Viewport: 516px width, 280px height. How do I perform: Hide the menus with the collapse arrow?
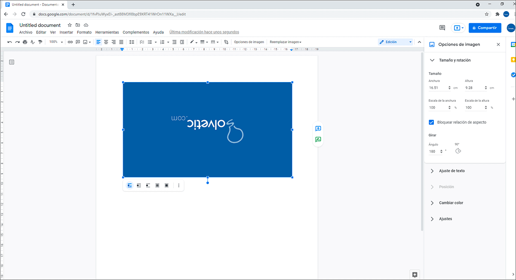420,42
